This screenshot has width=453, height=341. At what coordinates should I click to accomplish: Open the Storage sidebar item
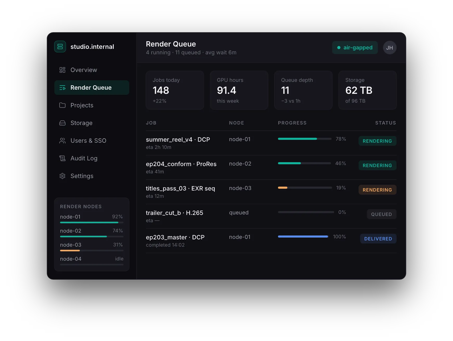point(92,123)
